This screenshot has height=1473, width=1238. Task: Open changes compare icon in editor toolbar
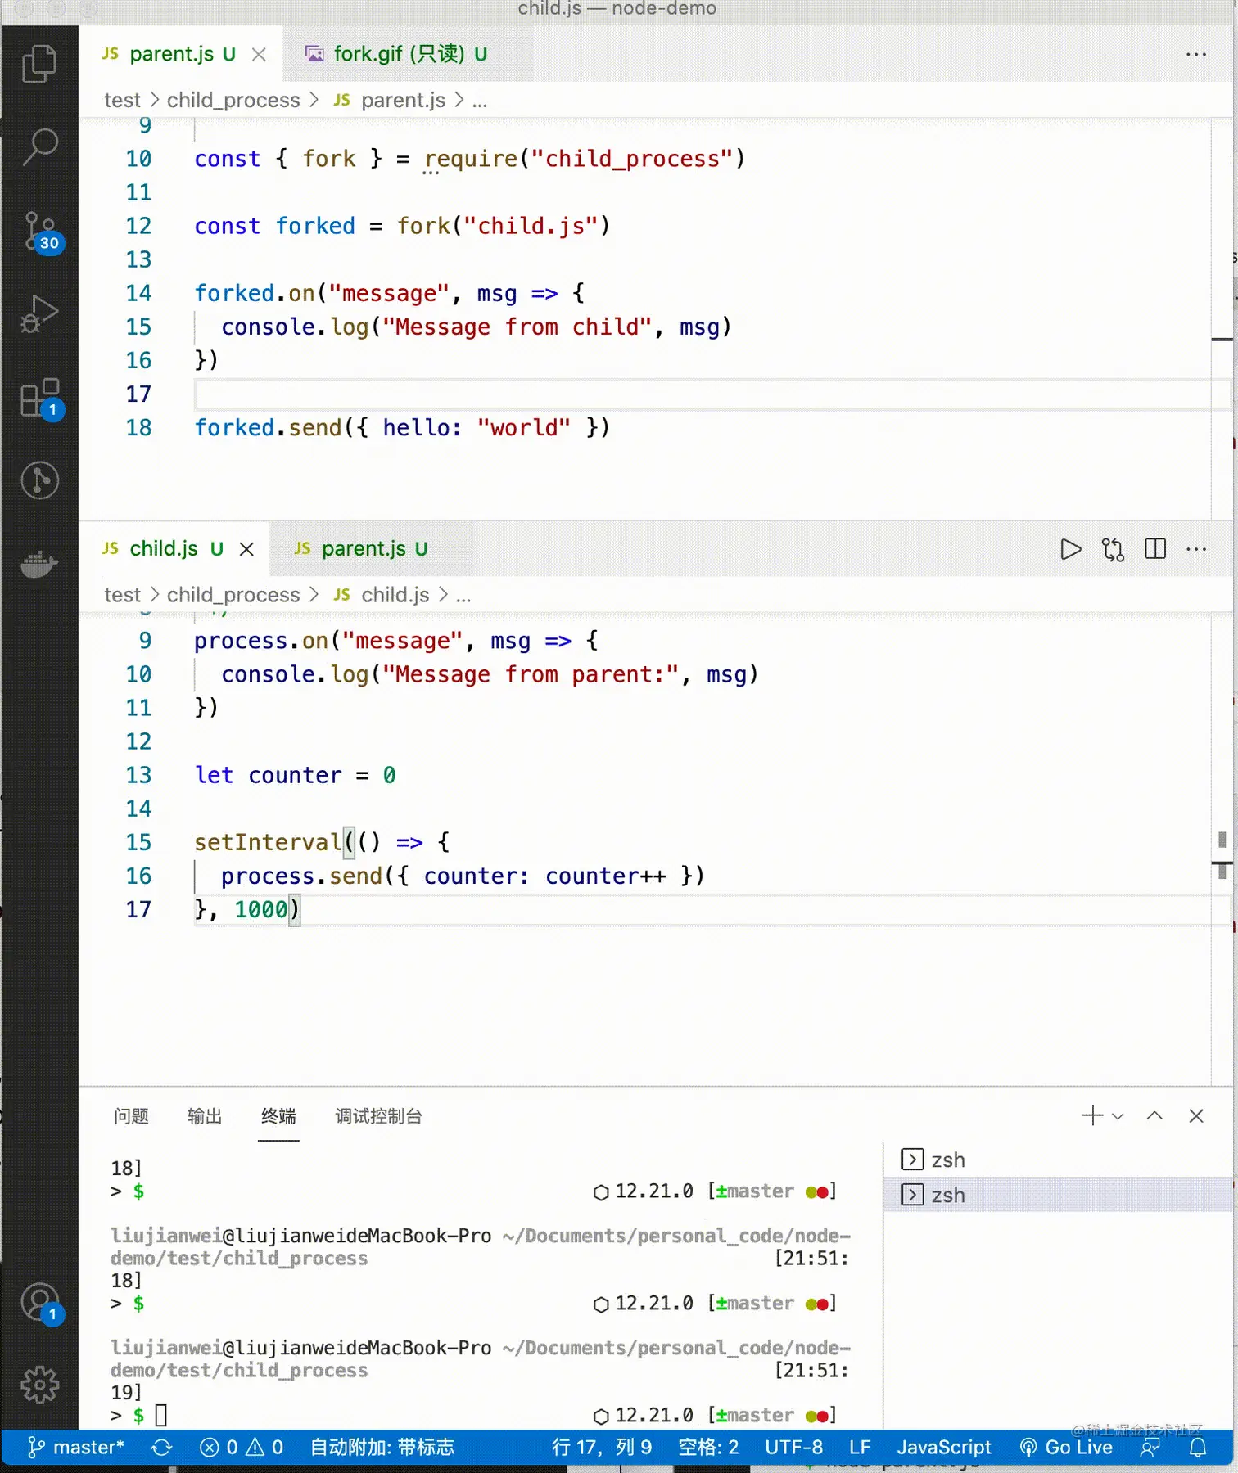click(1113, 549)
